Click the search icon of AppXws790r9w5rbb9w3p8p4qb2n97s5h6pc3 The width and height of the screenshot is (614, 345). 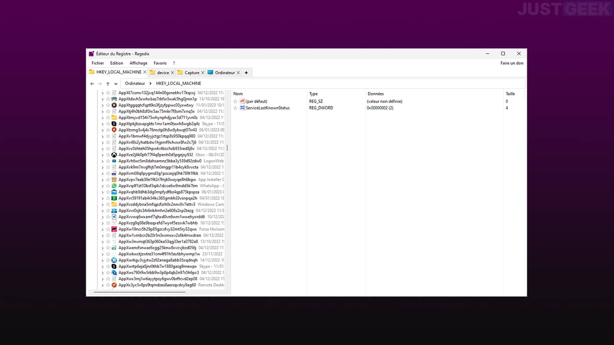point(114,273)
